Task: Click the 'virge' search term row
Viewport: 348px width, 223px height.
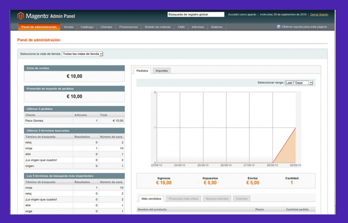Action: click(x=74, y=211)
